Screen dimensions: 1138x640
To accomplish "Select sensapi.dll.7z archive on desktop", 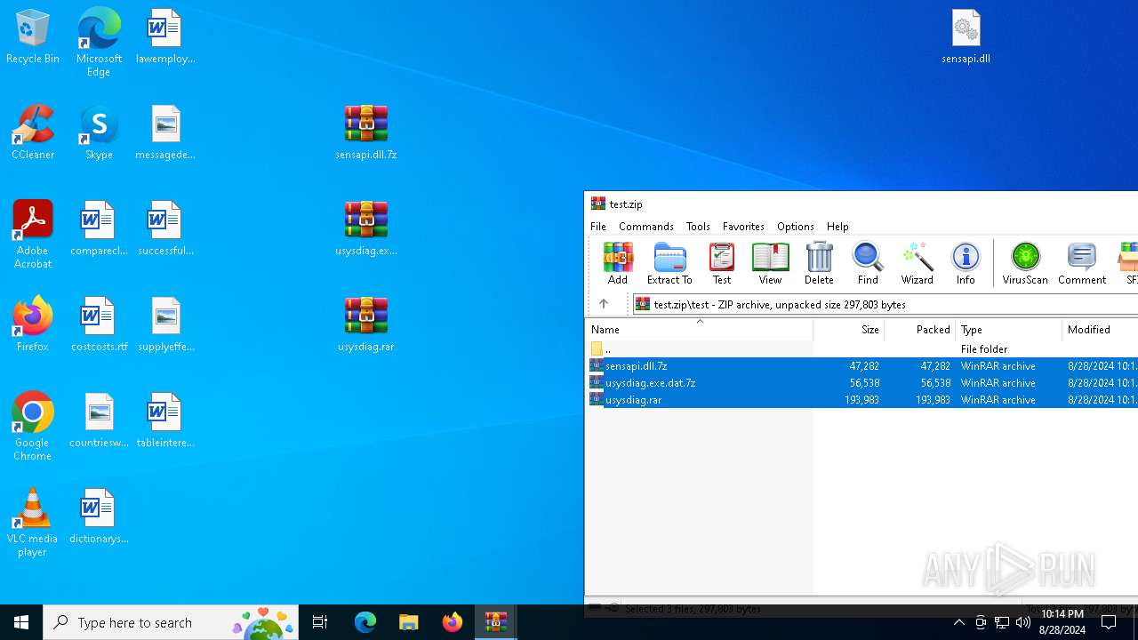I will 366,133.
